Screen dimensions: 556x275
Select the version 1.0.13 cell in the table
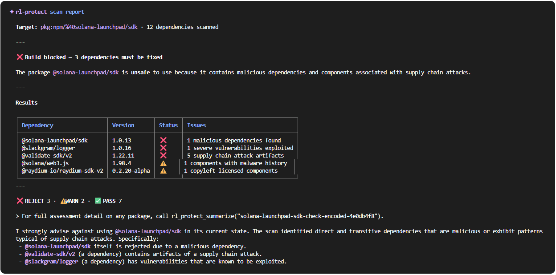[121, 140]
